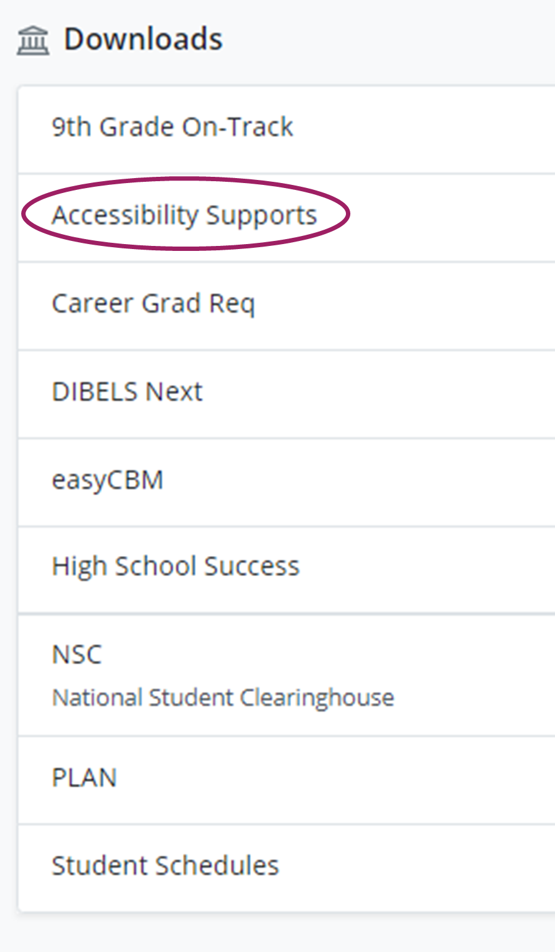Open the last item in the Downloads list
Viewport: 555px width, 952px height.
(x=166, y=865)
